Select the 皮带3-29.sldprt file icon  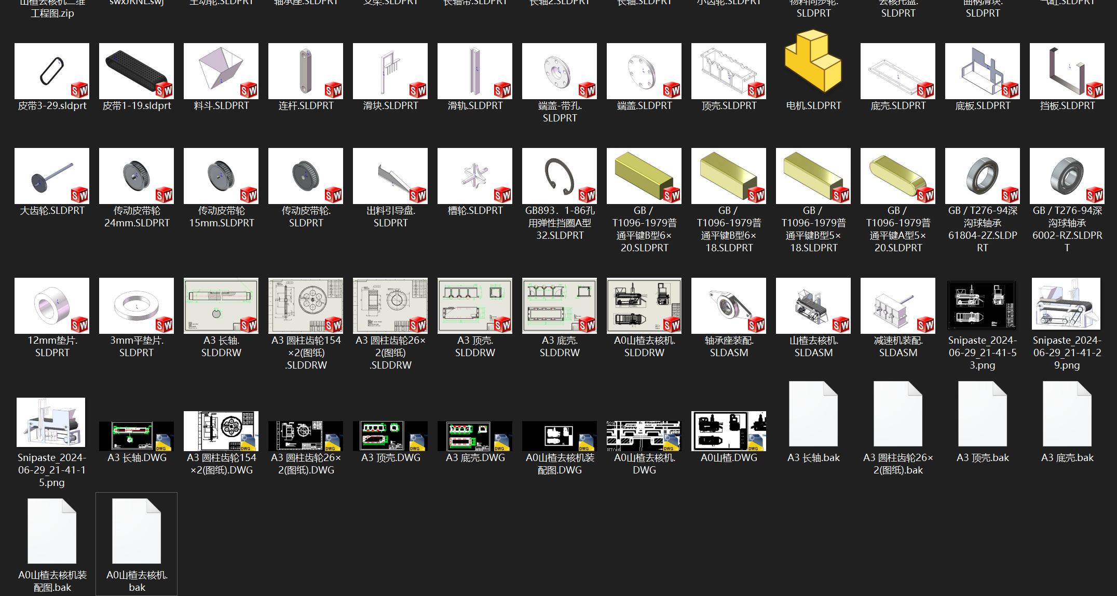[52, 71]
